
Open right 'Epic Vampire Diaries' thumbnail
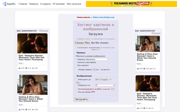click(x=148, y=83)
